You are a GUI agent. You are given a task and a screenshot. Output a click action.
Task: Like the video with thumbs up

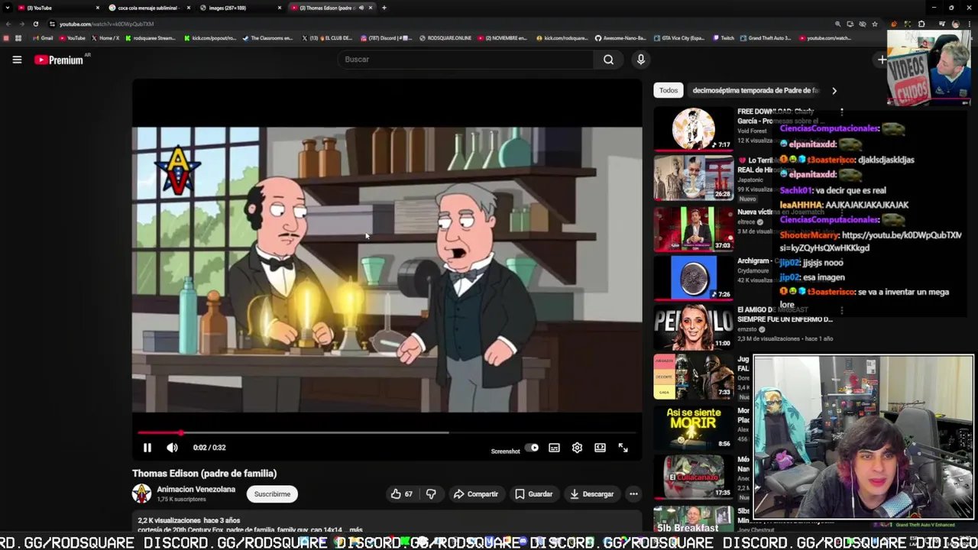[x=402, y=494]
